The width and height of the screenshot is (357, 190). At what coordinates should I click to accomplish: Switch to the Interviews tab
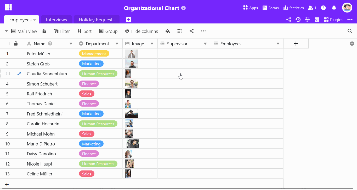pyautogui.click(x=56, y=20)
